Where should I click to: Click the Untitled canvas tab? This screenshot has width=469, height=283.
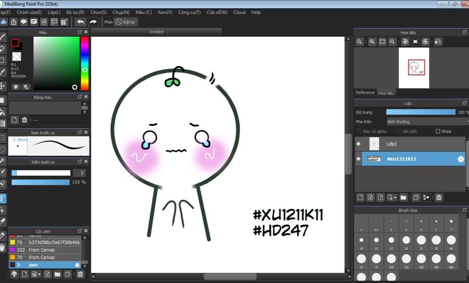tap(156, 32)
